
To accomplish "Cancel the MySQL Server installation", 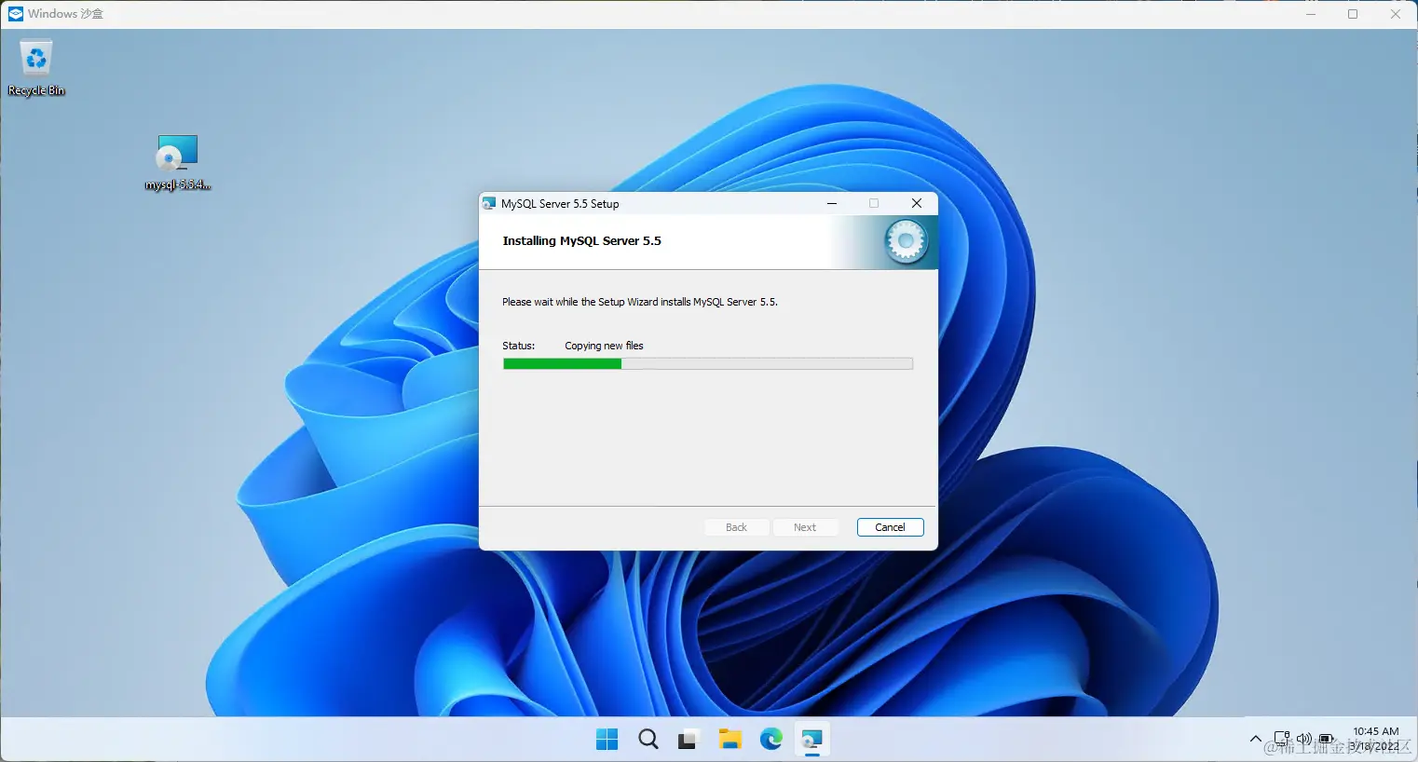I will (x=890, y=527).
